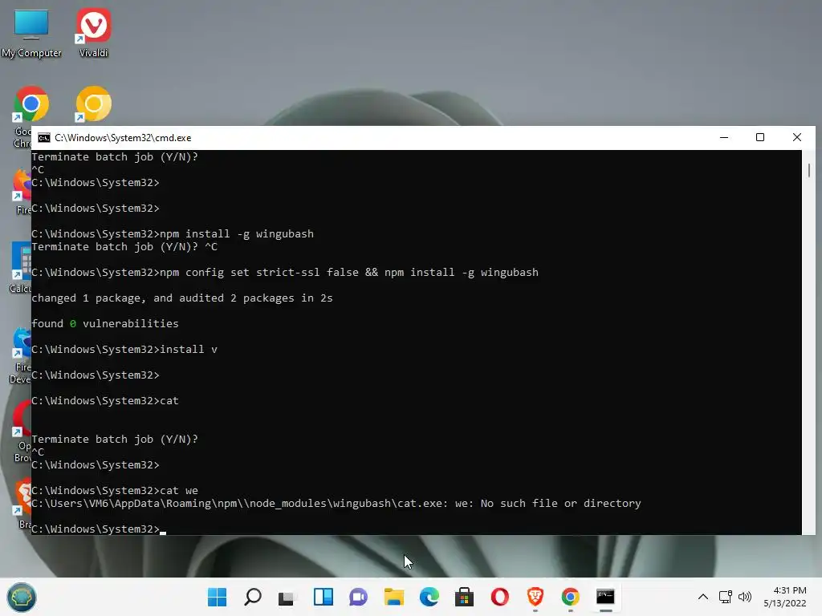
Task: Maximize the cmd.exe window
Action: [760, 137]
